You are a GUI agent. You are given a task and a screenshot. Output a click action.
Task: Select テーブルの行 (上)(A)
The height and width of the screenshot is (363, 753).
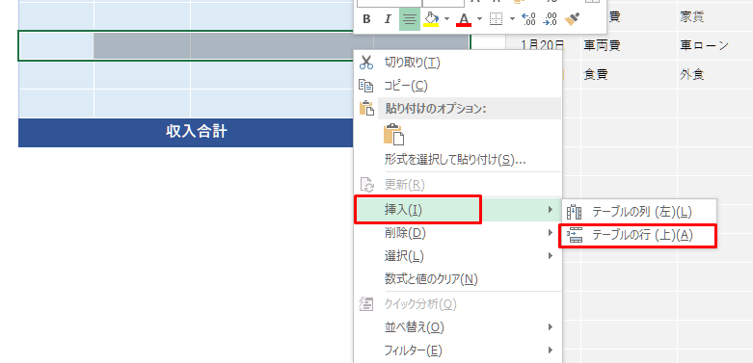tap(638, 236)
